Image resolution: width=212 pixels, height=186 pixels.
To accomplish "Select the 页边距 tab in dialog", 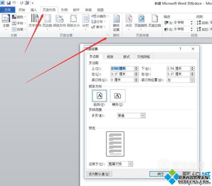I will (x=94, y=57).
